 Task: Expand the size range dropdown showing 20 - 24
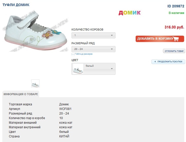pos(93,49)
